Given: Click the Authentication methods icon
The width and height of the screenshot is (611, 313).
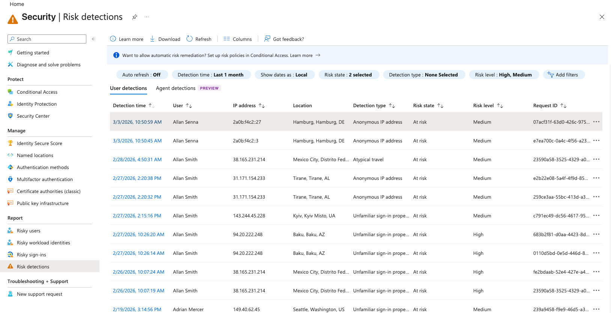Looking at the screenshot, I should [10, 167].
